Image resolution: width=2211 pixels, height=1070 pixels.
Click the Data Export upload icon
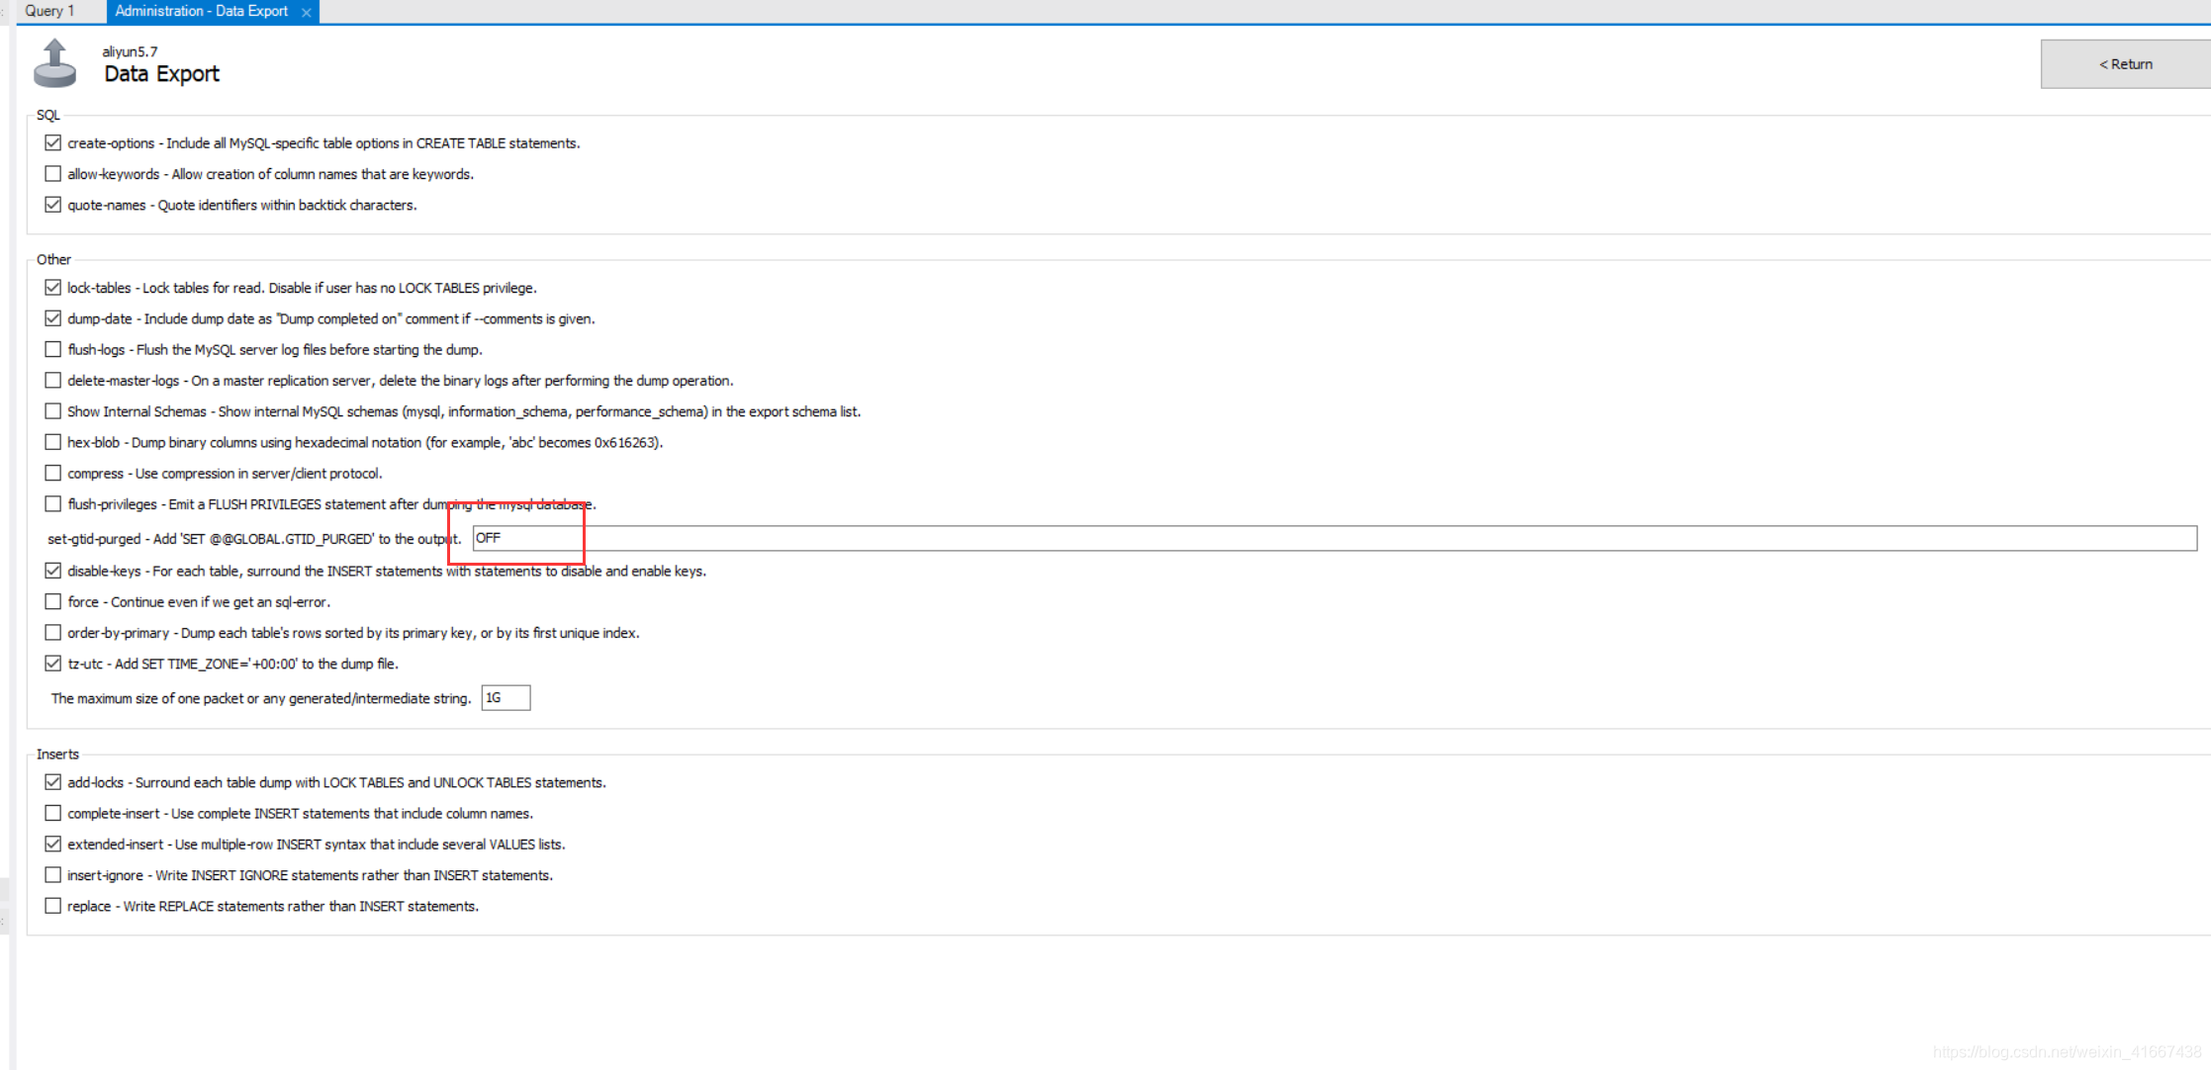point(54,64)
